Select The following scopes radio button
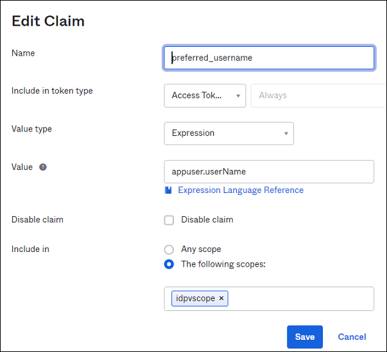Image resolution: width=387 pixels, height=352 pixels. pos(169,264)
